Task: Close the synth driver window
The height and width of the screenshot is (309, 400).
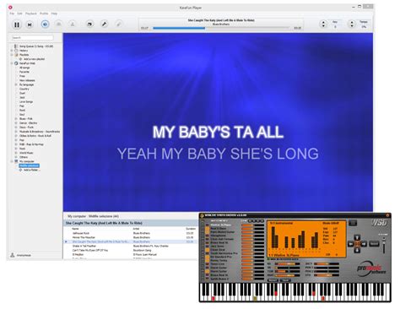Action: 387,215
